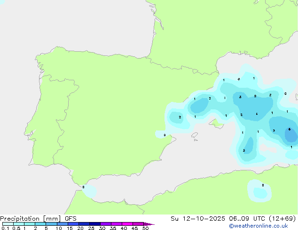Screen dimensions: 298x230
Task: Click the "0.1" legend scale label
Action: point(5,228)
